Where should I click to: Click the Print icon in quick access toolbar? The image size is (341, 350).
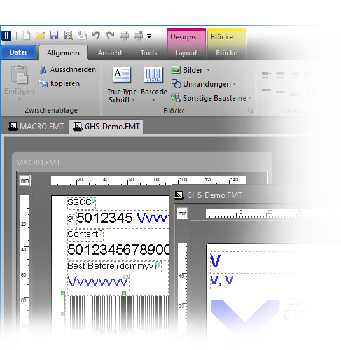[124, 36]
